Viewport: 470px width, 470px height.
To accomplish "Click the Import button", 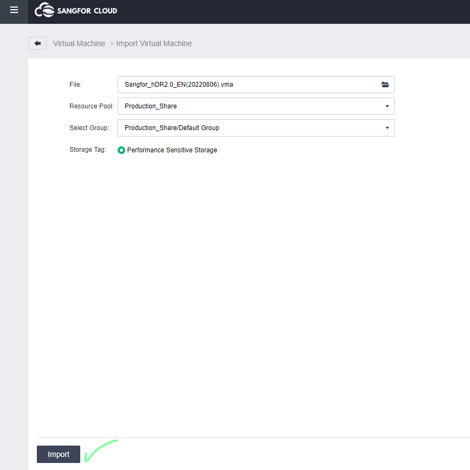I will (x=58, y=454).
